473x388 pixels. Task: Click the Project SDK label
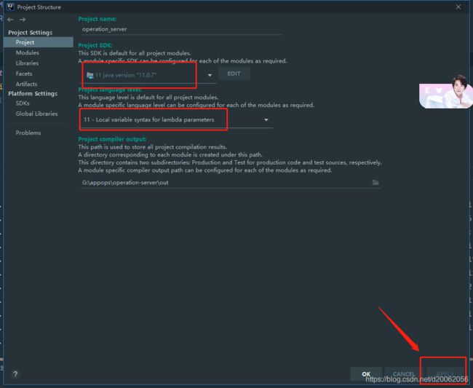tap(95, 45)
